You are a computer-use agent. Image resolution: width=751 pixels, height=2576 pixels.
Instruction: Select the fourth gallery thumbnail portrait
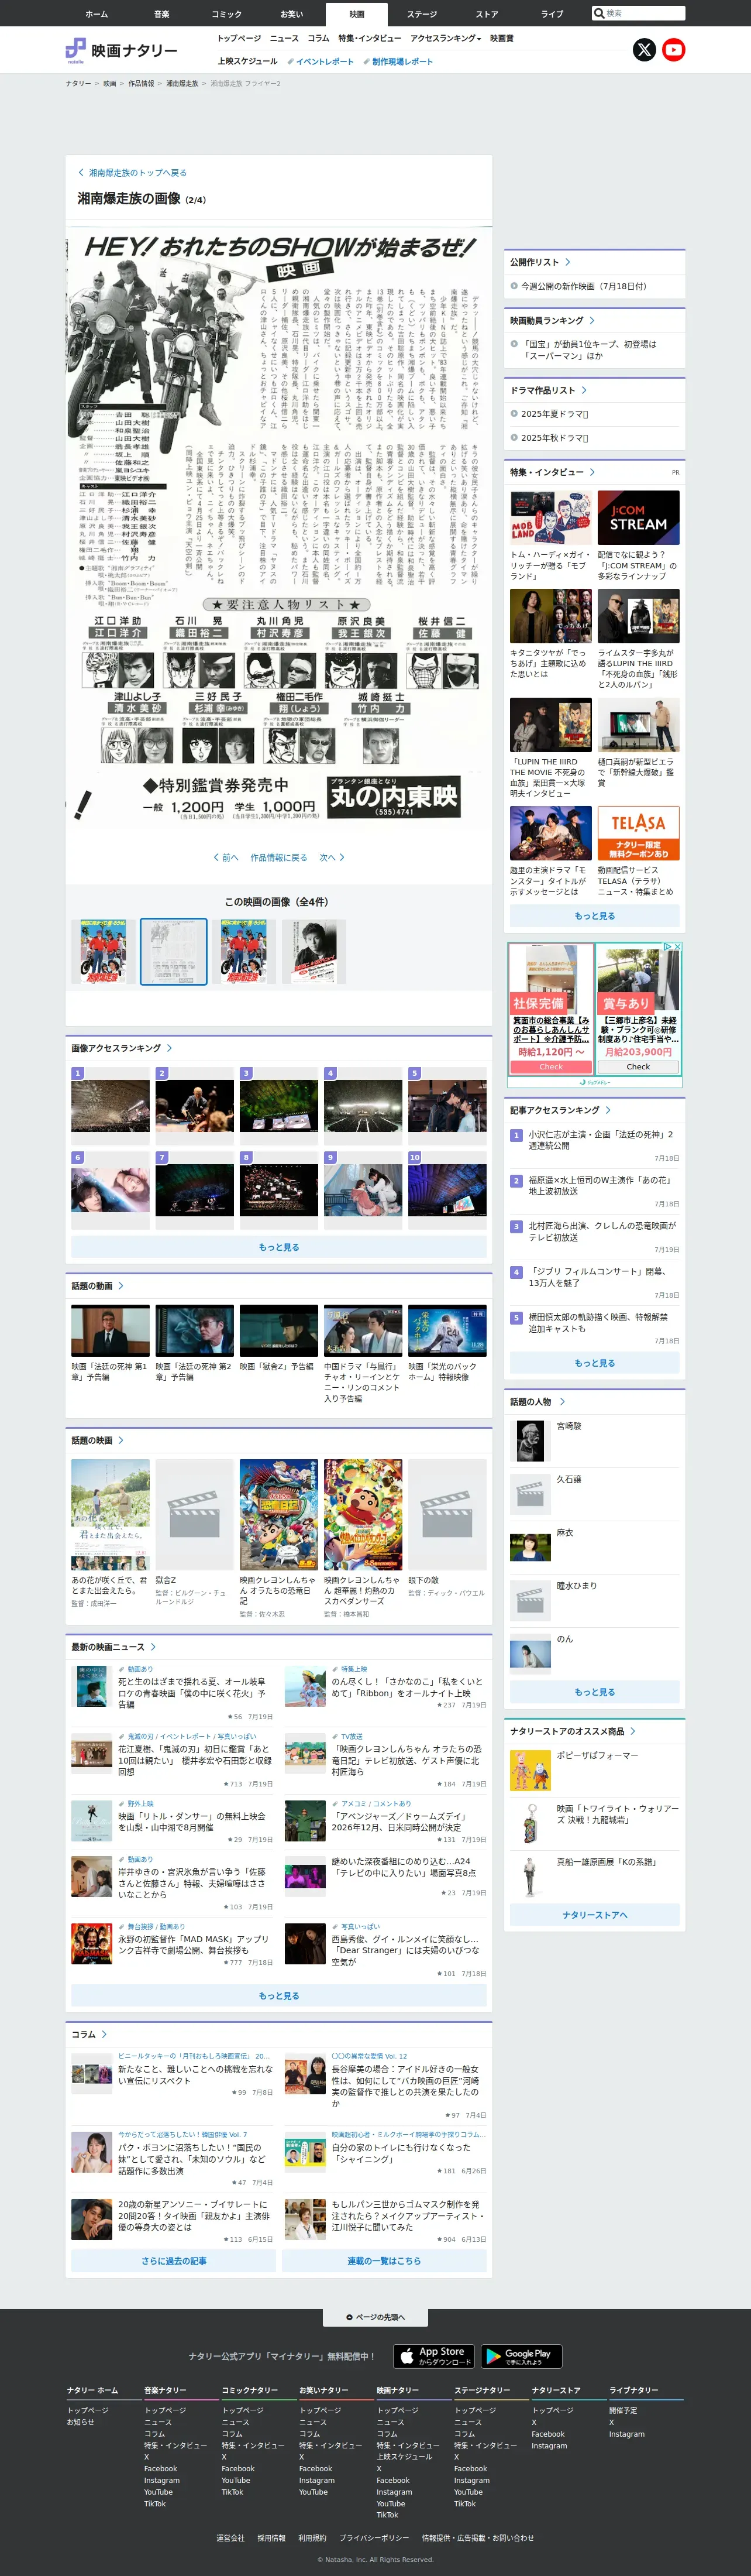(x=314, y=951)
